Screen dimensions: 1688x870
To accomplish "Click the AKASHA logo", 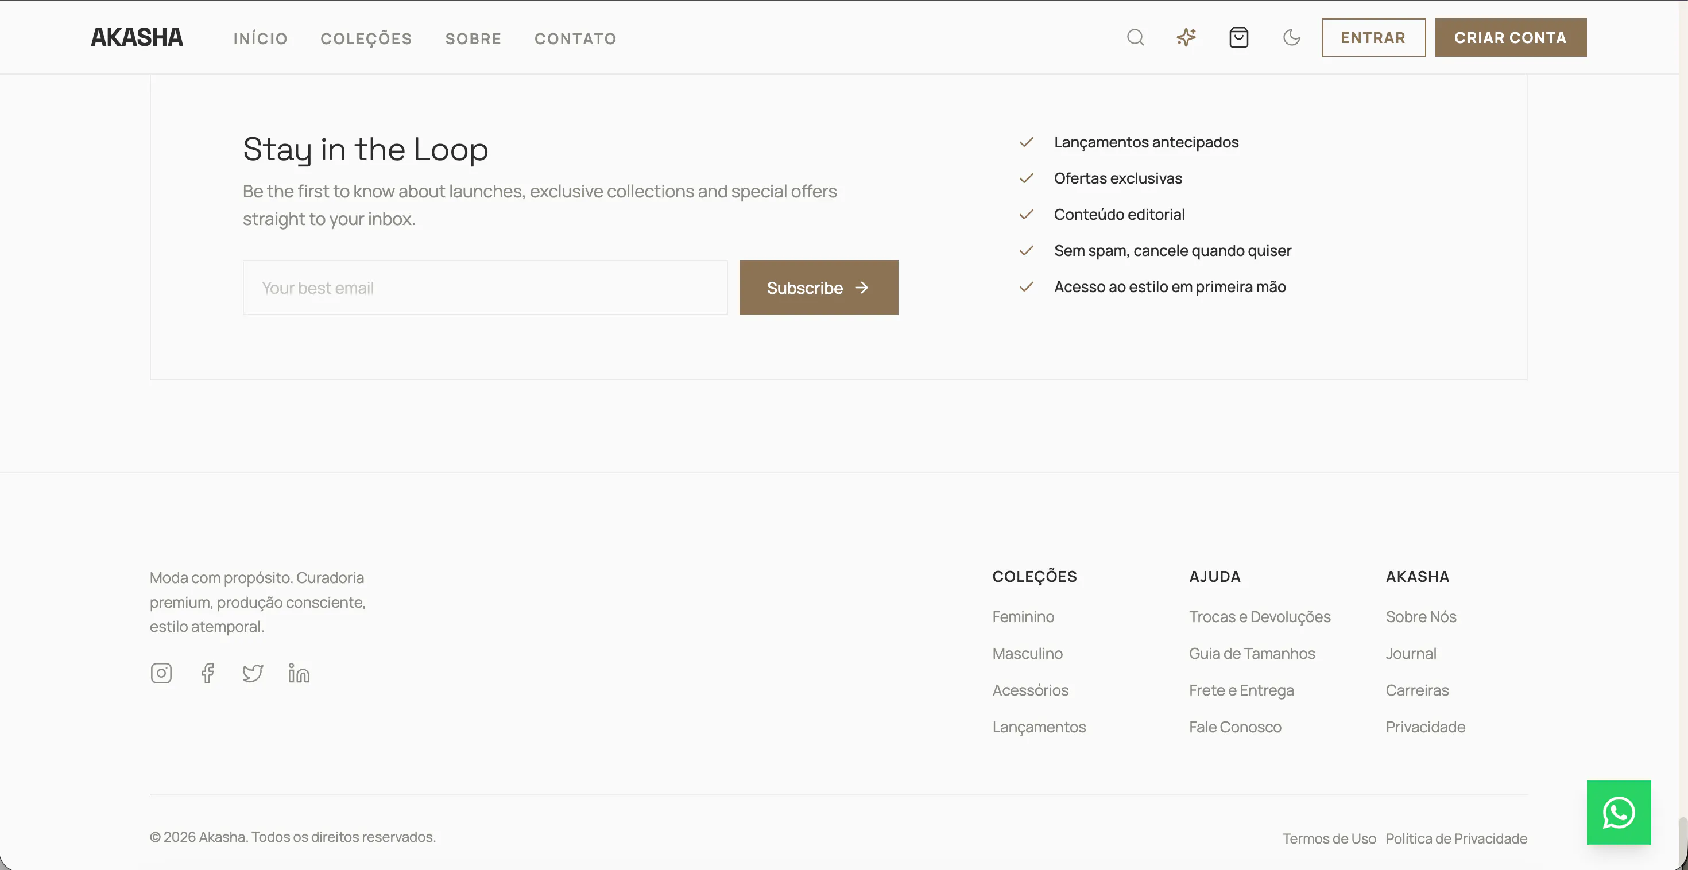I will pyautogui.click(x=137, y=37).
